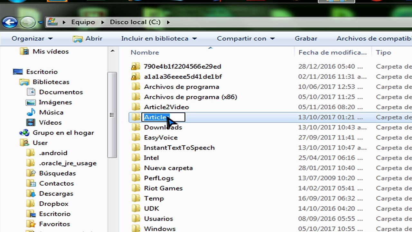This screenshot has height=232, width=412.
Task: Click the navigation pane scrollbar thumb
Action: pos(112,115)
